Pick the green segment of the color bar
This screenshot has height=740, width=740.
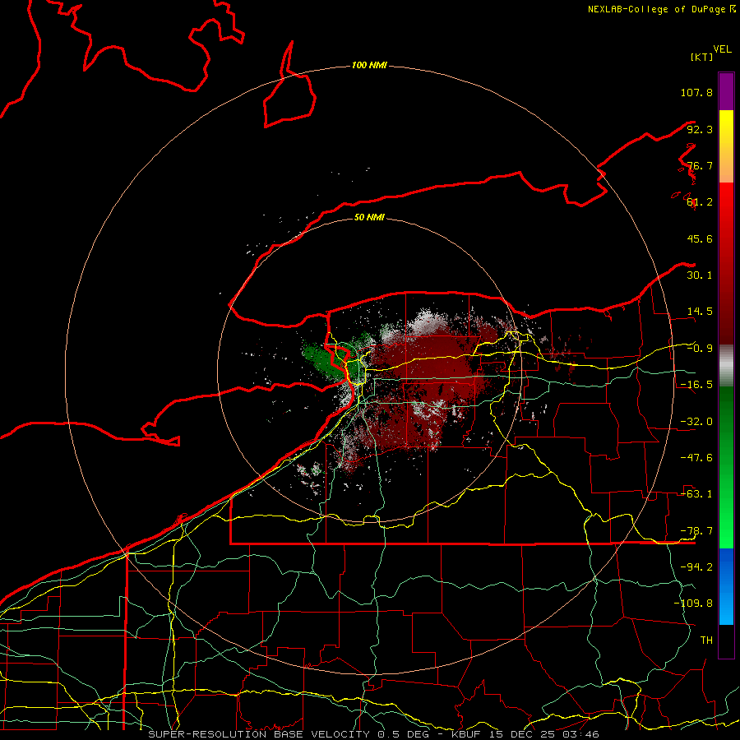tap(726, 467)
